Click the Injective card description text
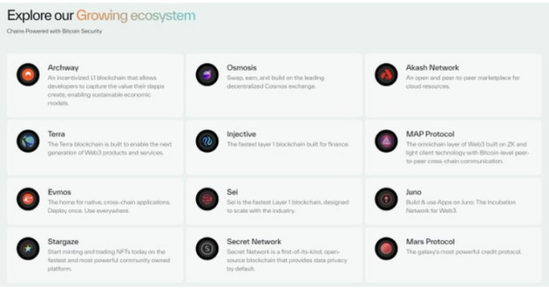 [x=288, y=144]
